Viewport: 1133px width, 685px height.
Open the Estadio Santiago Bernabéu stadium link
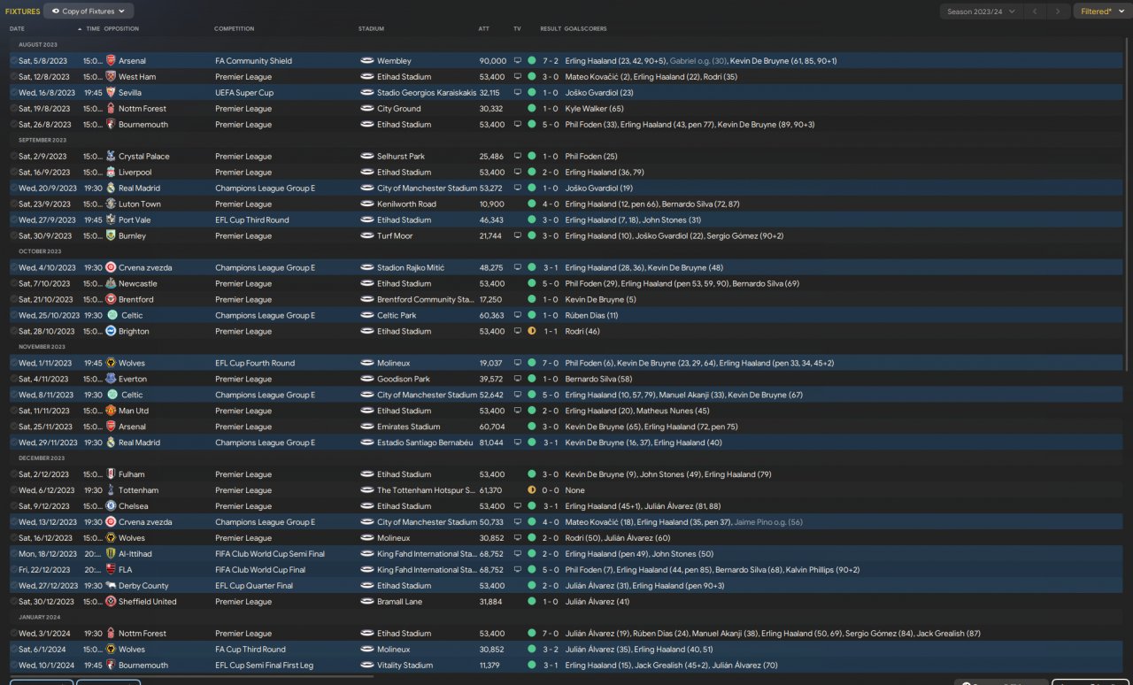pyautogui.click(x=425, y=443)
